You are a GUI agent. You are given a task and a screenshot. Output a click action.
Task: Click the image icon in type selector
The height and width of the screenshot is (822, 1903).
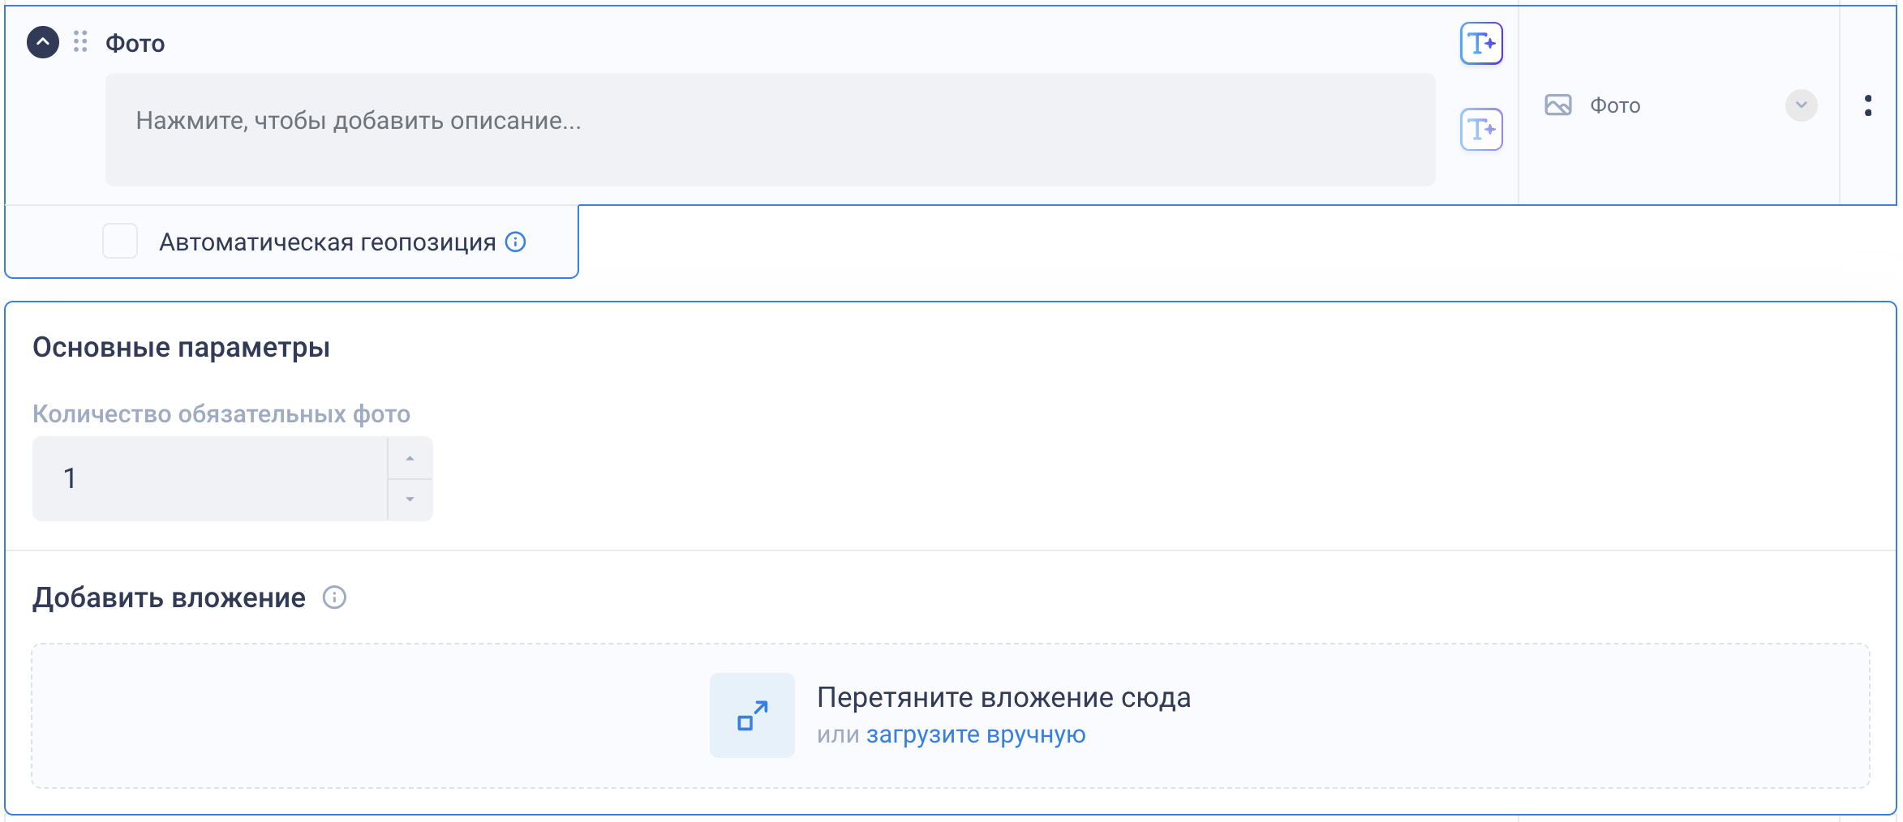[x=1557, y=105]
